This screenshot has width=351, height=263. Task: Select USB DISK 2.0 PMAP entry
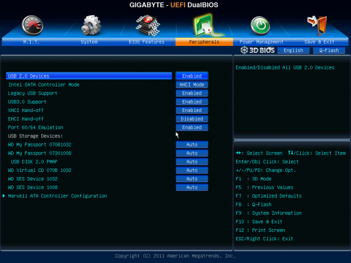click(x=34, y=162)
